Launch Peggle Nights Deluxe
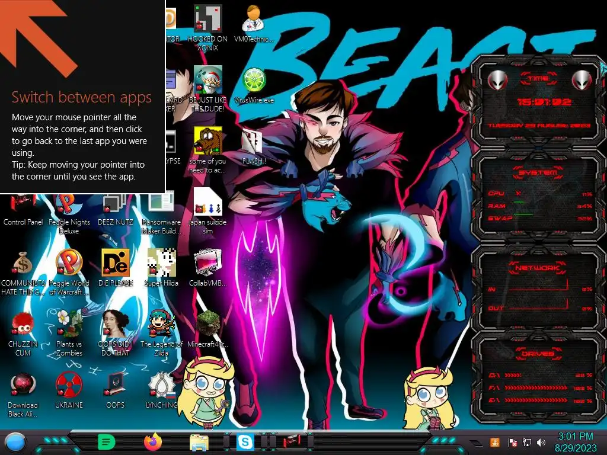This screenshot has height=455, width=607. point(69,213)
